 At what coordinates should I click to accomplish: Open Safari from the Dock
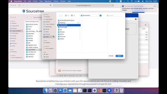(x=65, y=91)
